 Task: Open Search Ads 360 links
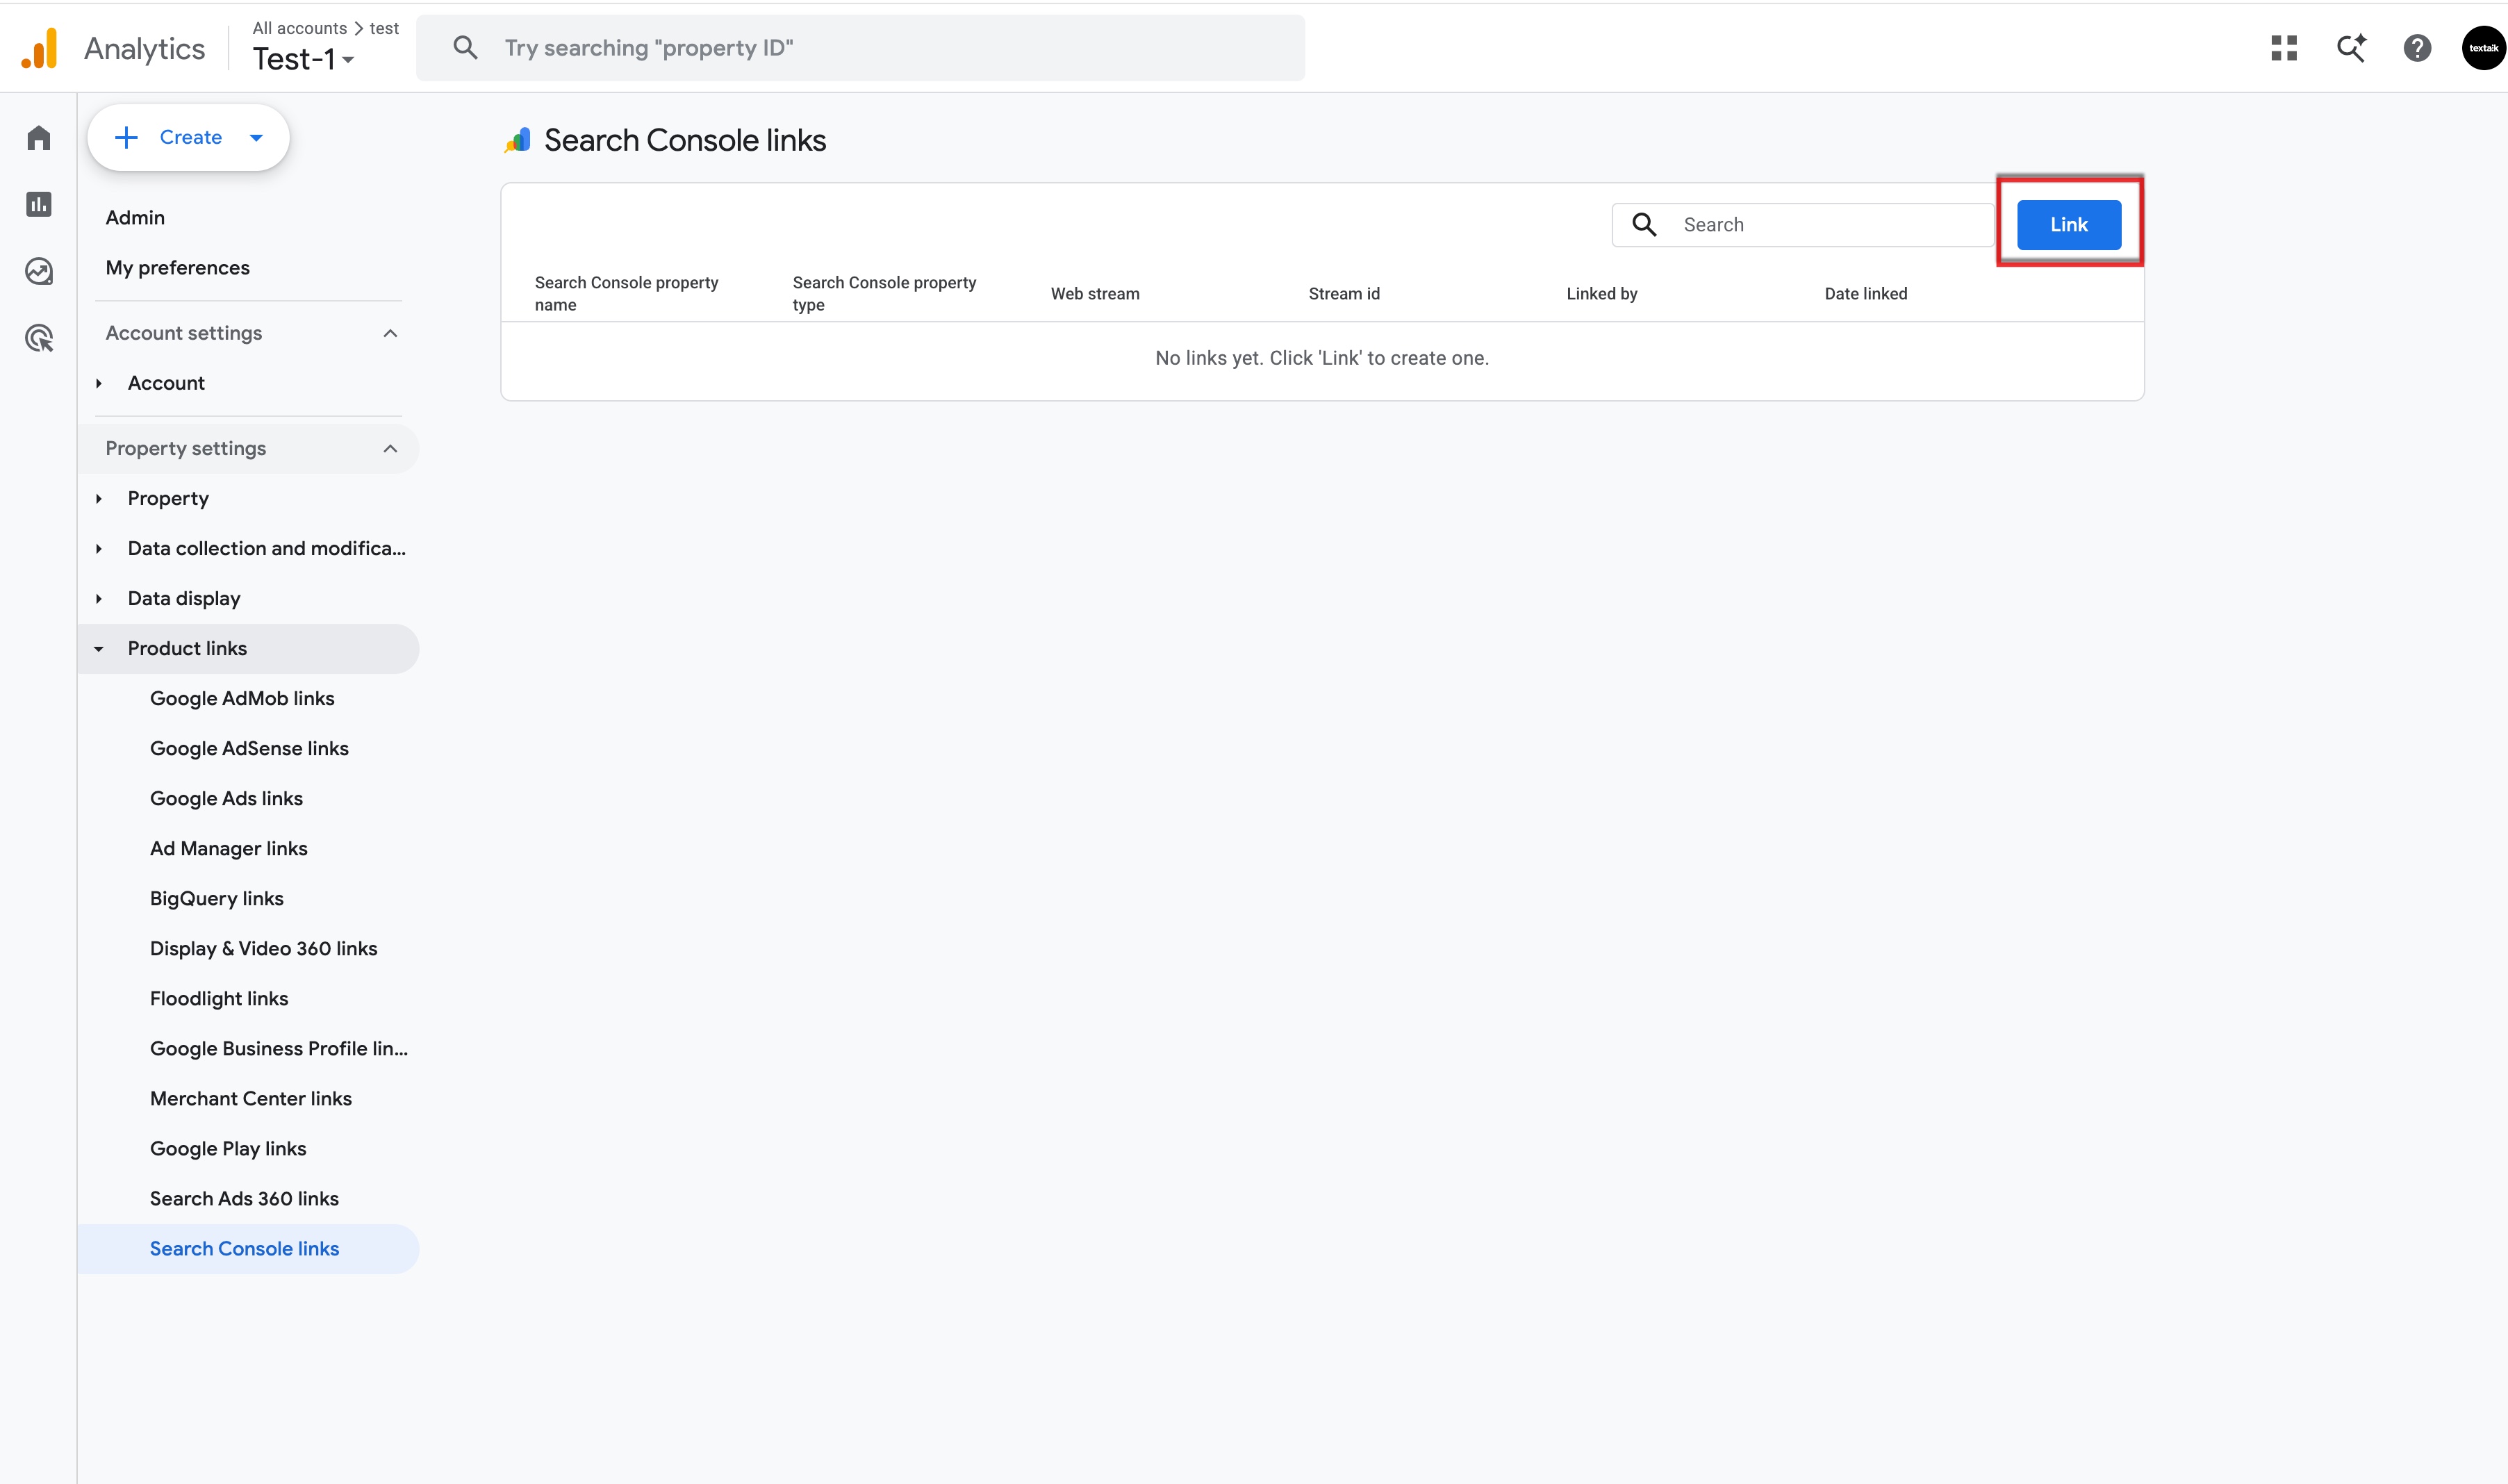pyautogui.click(x=244, y=1198)
